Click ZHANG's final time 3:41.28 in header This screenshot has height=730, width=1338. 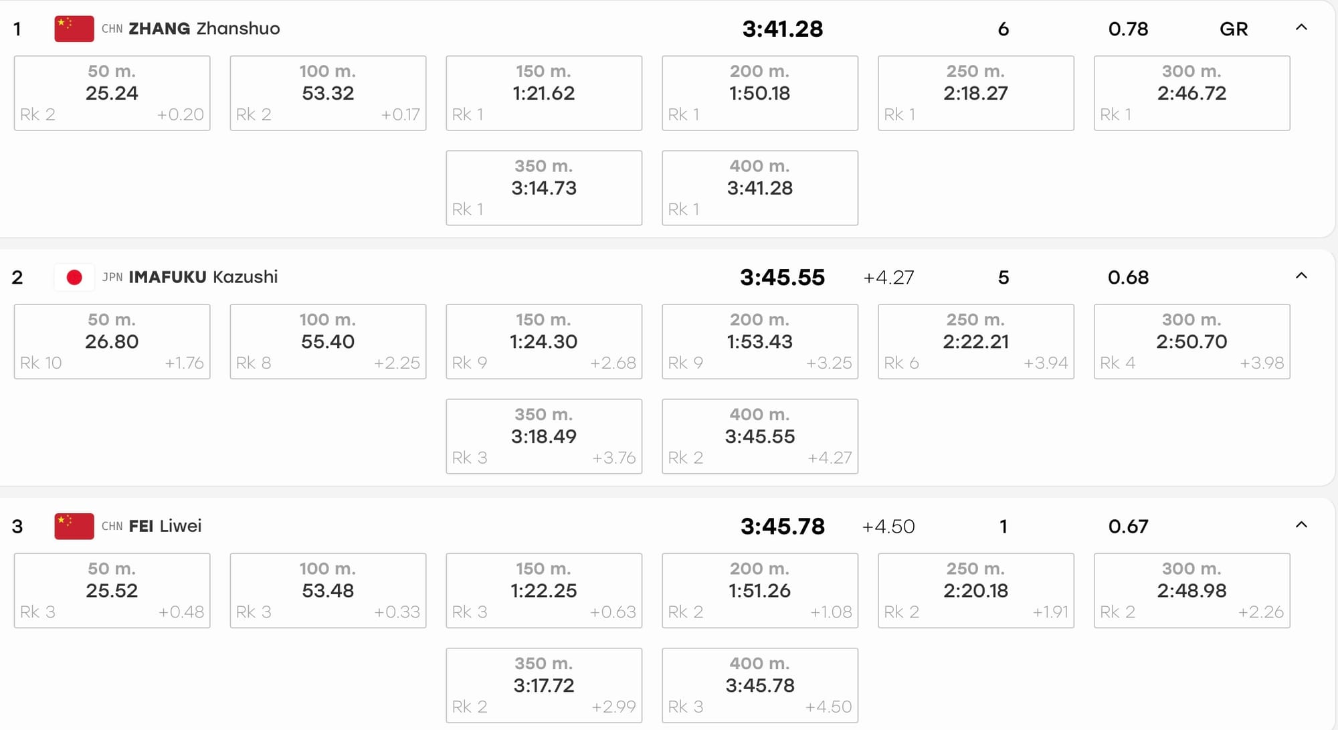coord(783,29)
